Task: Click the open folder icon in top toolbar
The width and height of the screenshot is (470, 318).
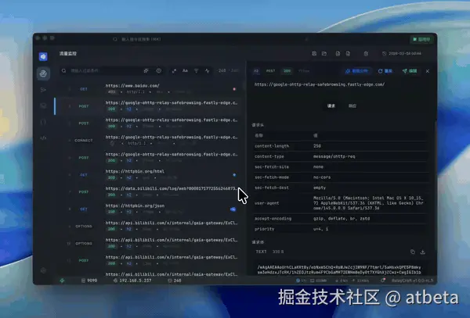Action: click(x=324, y=53)
